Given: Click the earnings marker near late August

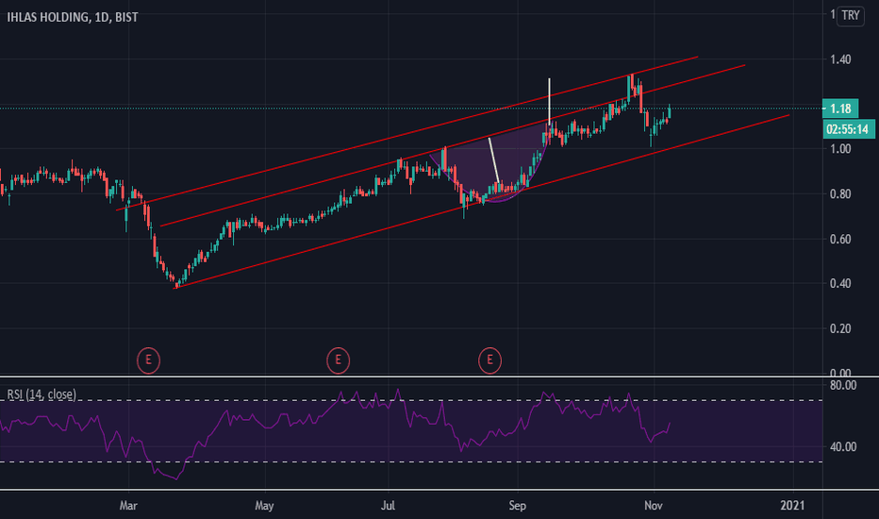Looking at the screenshot, I should [489, 360].
